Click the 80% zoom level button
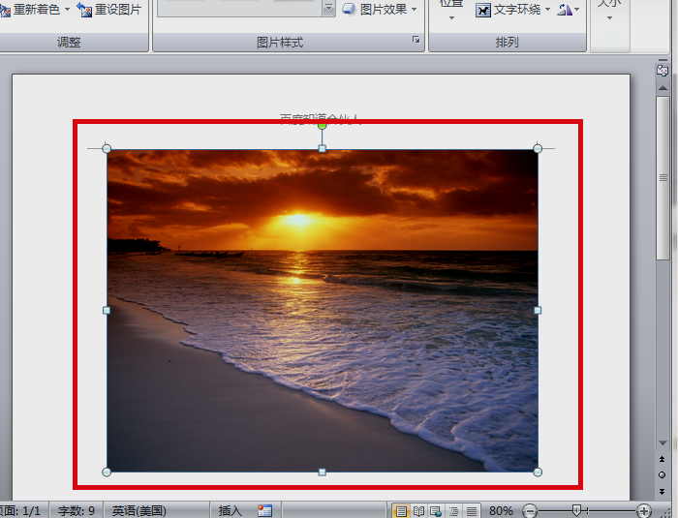The image size is (678, 518). (x=501, y=510)
